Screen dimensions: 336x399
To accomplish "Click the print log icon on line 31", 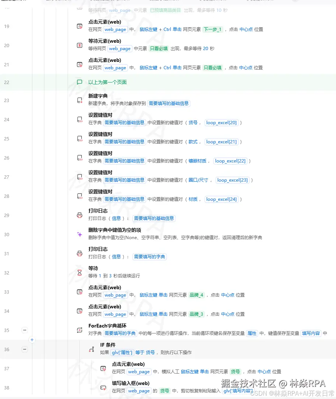I will click(x=80, y=253).
